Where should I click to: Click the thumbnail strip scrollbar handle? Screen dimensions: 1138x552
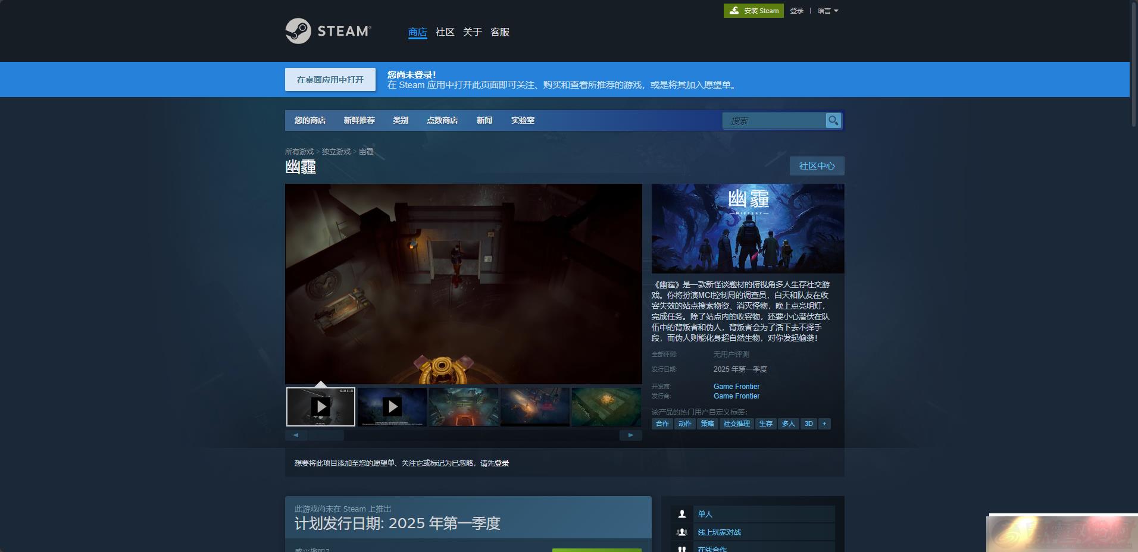click(x=326, y=435)
